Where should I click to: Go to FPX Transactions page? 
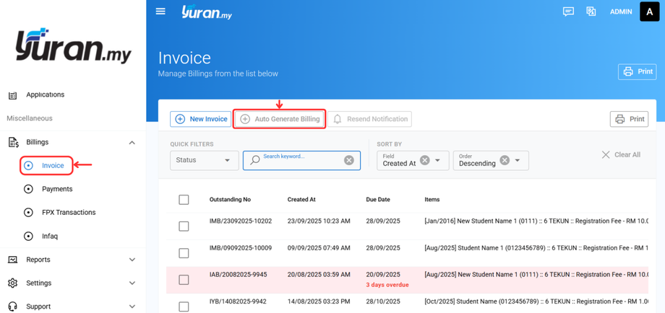tap(68, 213)
